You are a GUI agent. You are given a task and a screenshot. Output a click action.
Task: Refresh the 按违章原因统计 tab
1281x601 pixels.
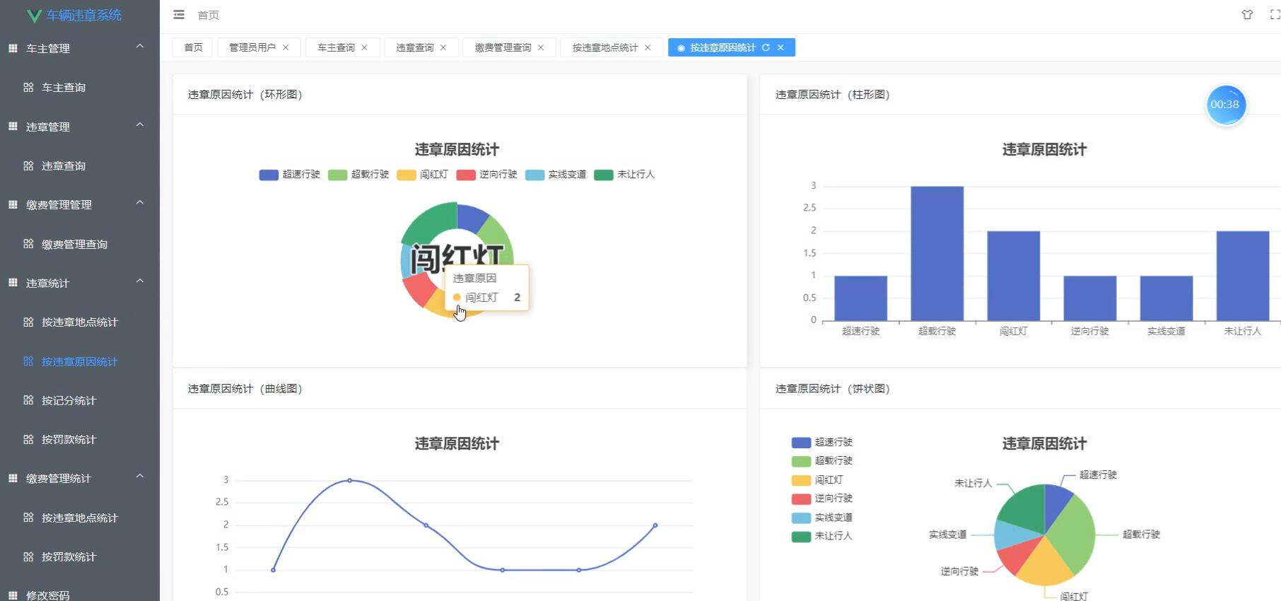tap(766, 47)
